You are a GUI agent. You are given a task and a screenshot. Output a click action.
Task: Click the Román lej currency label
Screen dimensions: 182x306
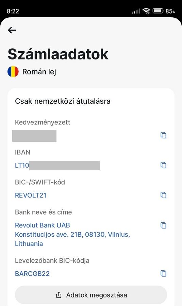click(39, 72)
